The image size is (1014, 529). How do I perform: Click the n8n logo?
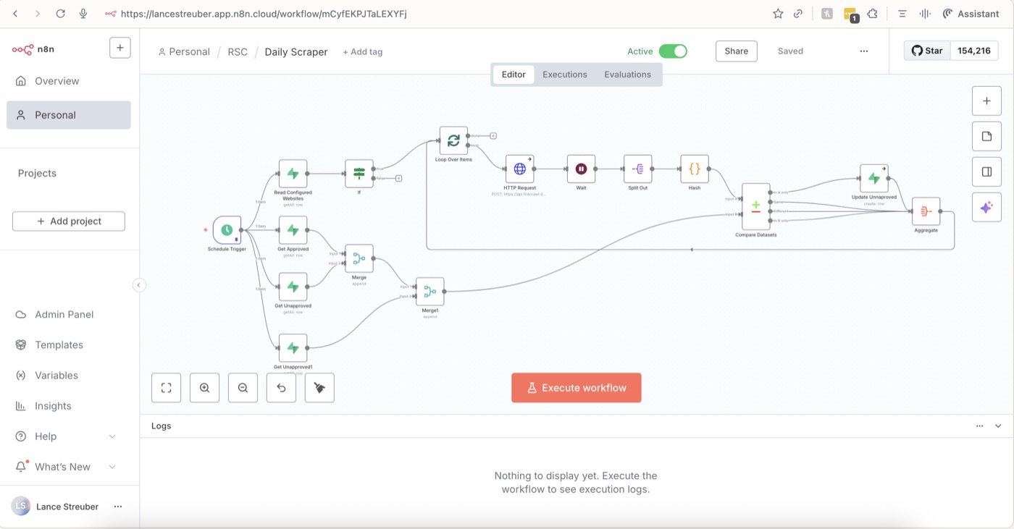pos(33,49)
